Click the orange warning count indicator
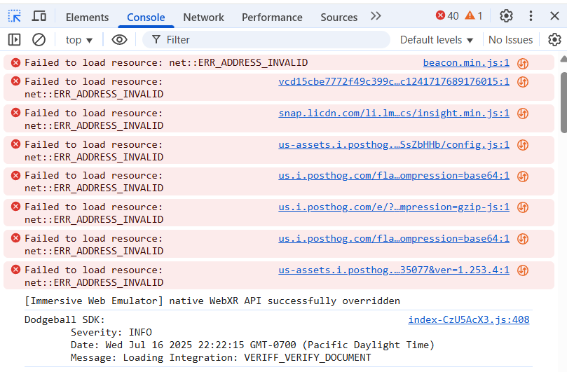The width and height of the screenshot is (567, 372). click(x=474, y=16)
